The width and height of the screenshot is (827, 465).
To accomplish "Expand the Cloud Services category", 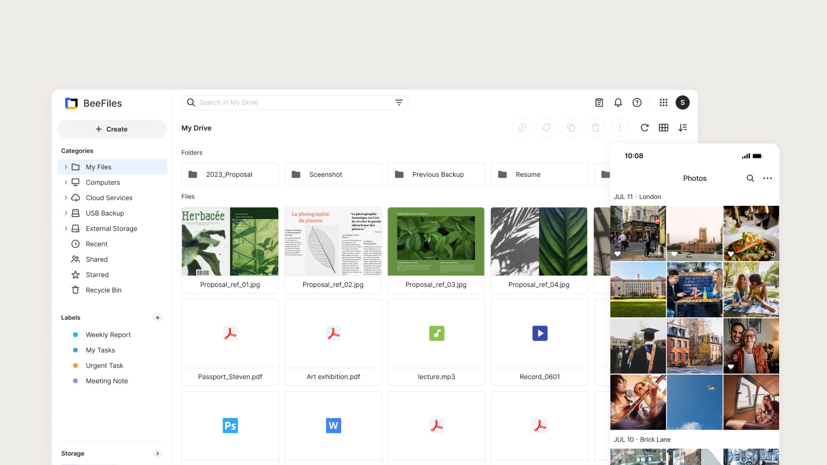I will pos(65,198).
